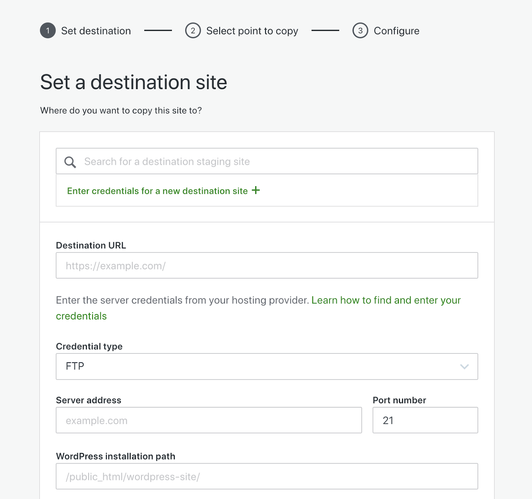Click the Set destination step label

point(96,31)
